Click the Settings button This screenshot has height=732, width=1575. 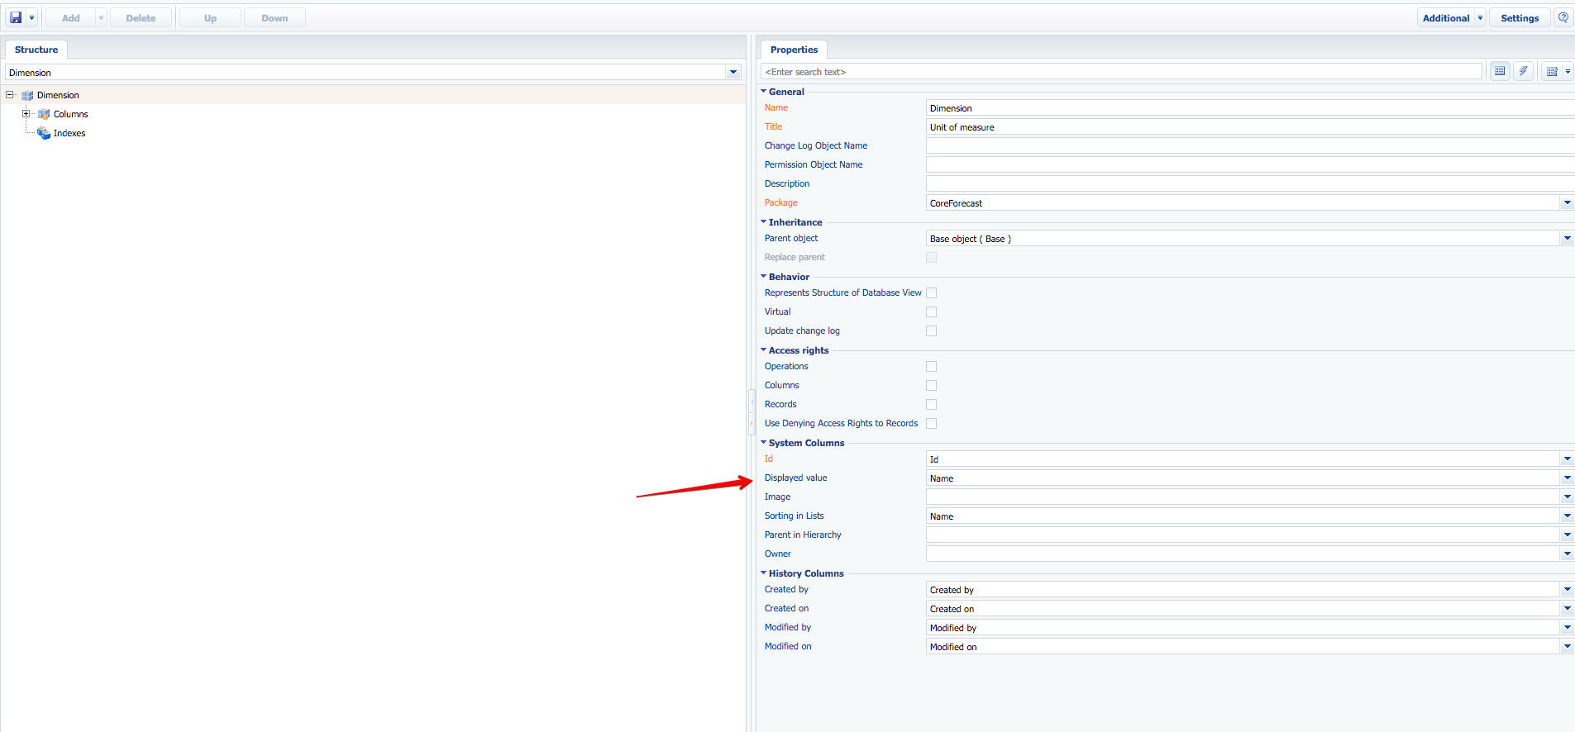[x=1520, y=17]
